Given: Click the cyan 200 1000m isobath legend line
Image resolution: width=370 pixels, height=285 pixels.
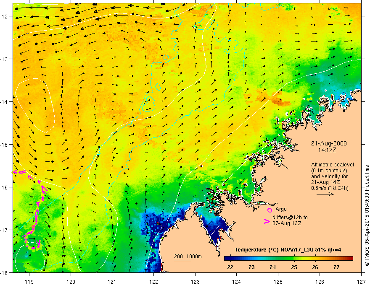Looking at the screenshot, I should point(182,261).
